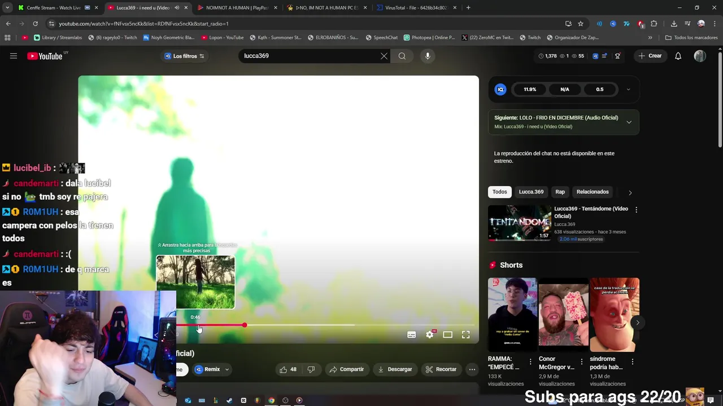Expand the Remix dropdown arrow

pos(227,369)
